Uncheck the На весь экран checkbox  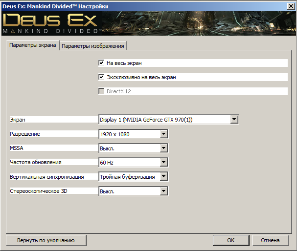click(x=101, y=63)
